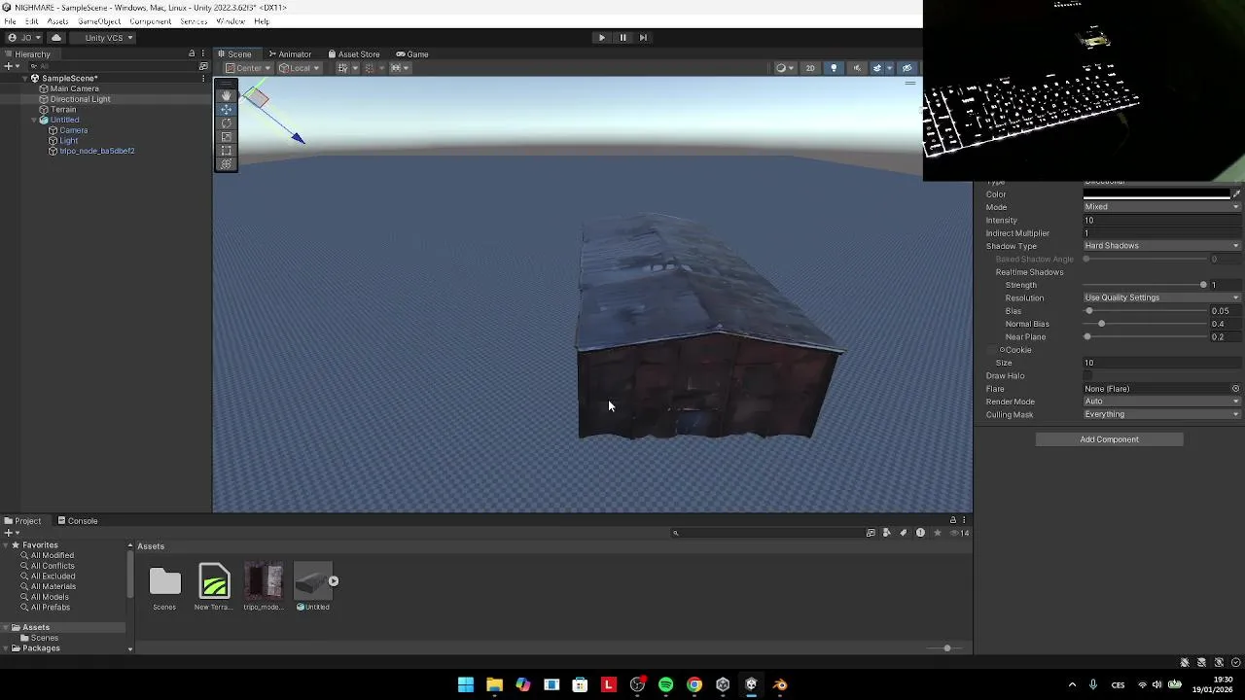Open scene draw mode dropdown

click(x=783, y=68)
